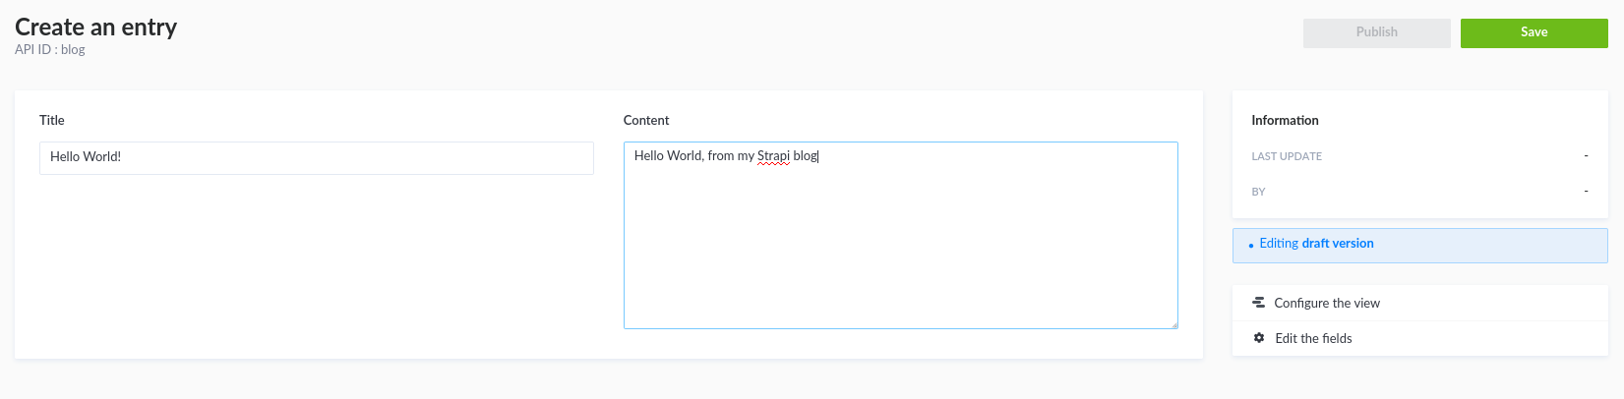Select the Editing draft version text
1624x399 pixels.
pyautogui.click(x=1316, y=244)
